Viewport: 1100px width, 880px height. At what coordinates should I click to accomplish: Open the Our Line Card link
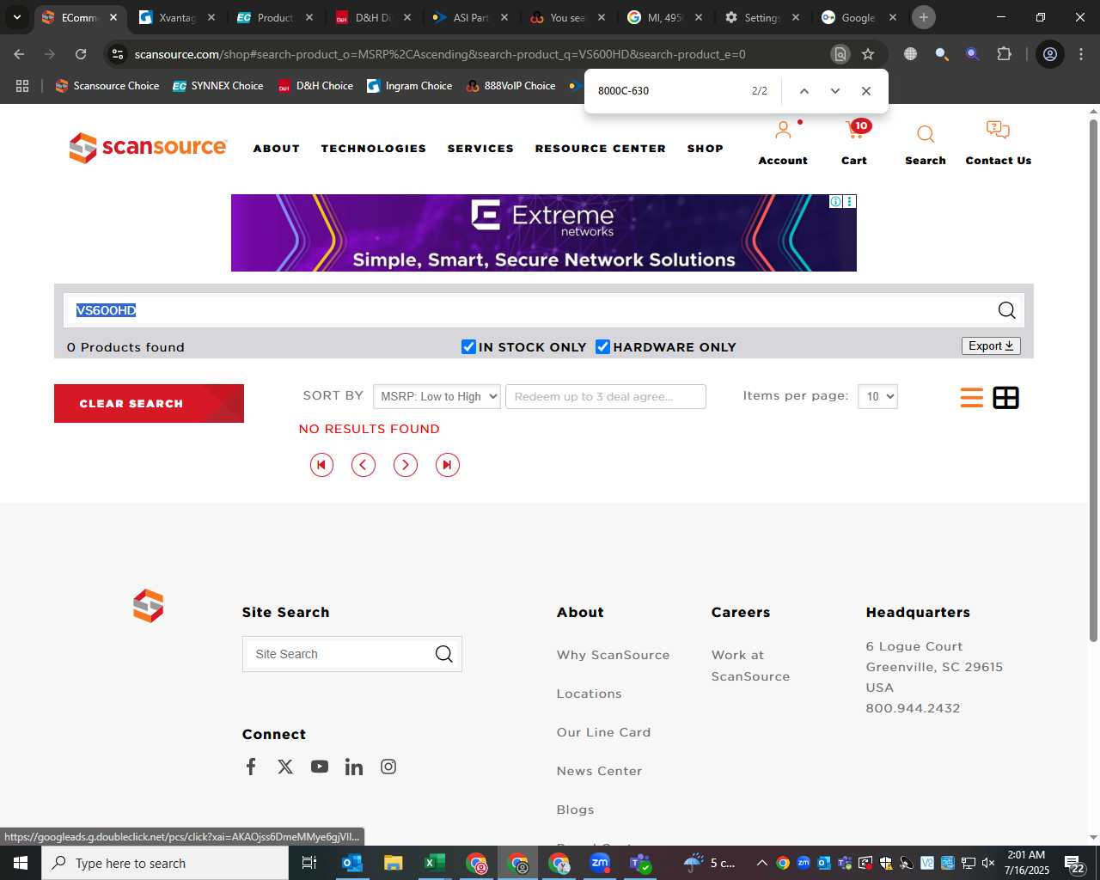pos(603,732)
